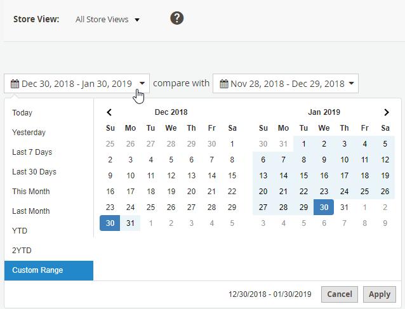Pick January 30 highlighted end date

point(324,207)
